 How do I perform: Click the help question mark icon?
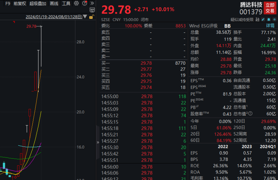pyautogui.click(x=84, y=4)
